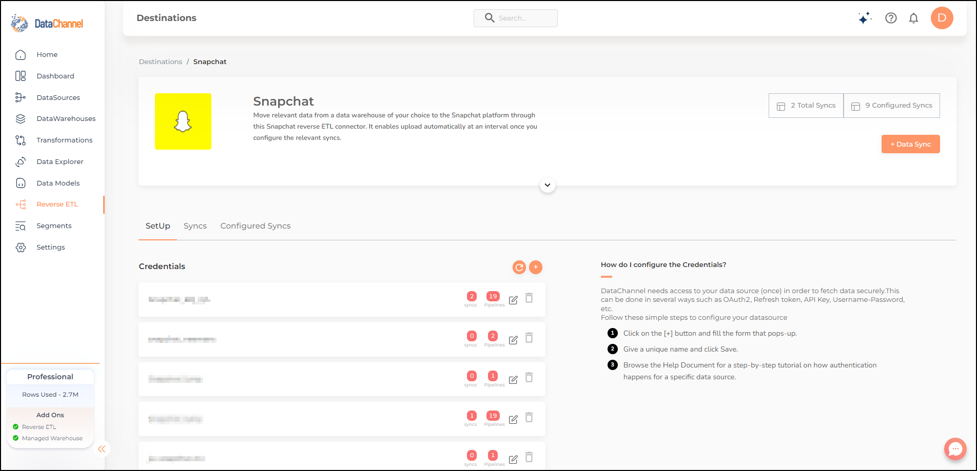Switch to the SetUp tab
The height and width of the screenshot is (471, 977).
point(158,226)
